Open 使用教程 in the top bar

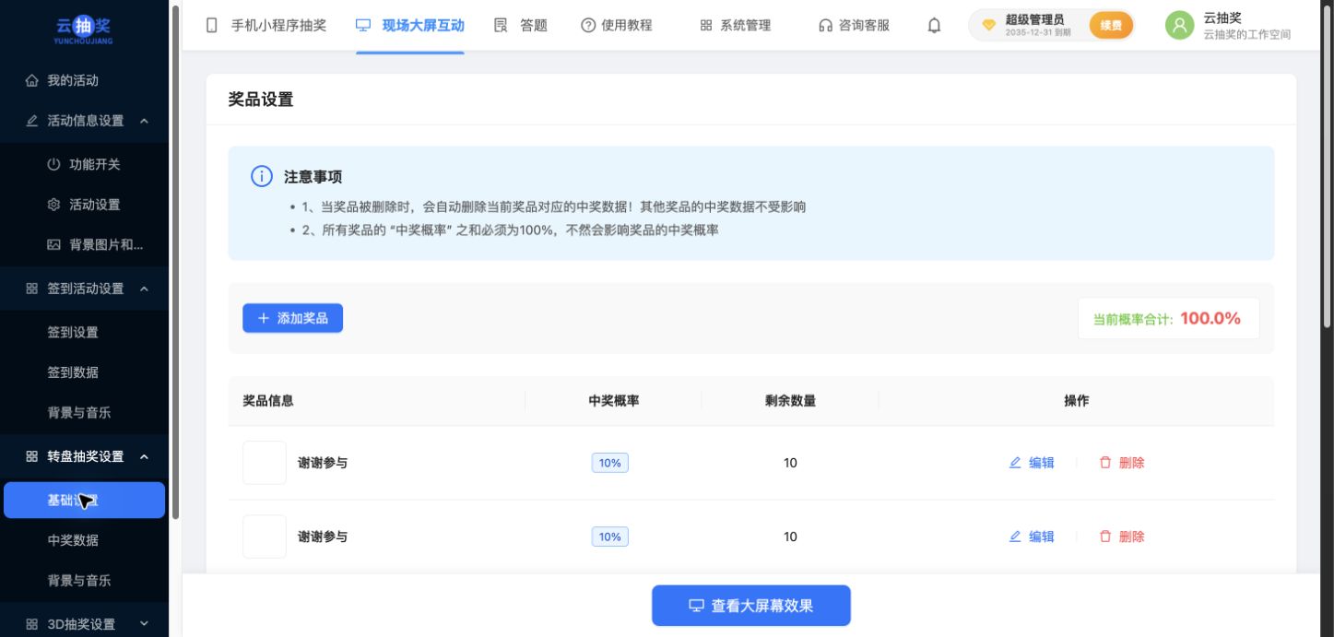tap(627, 25)
